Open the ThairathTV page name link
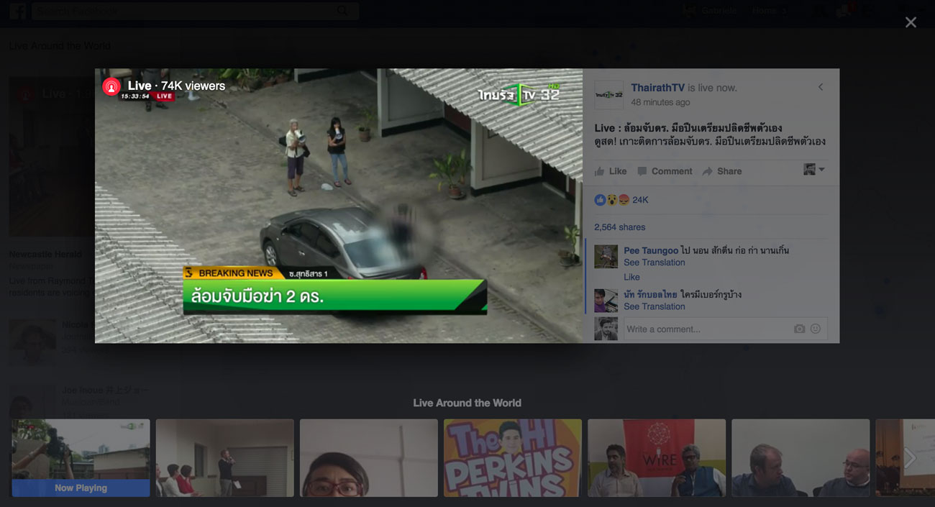This screenshot has height=507, width=935. point(657,88)
